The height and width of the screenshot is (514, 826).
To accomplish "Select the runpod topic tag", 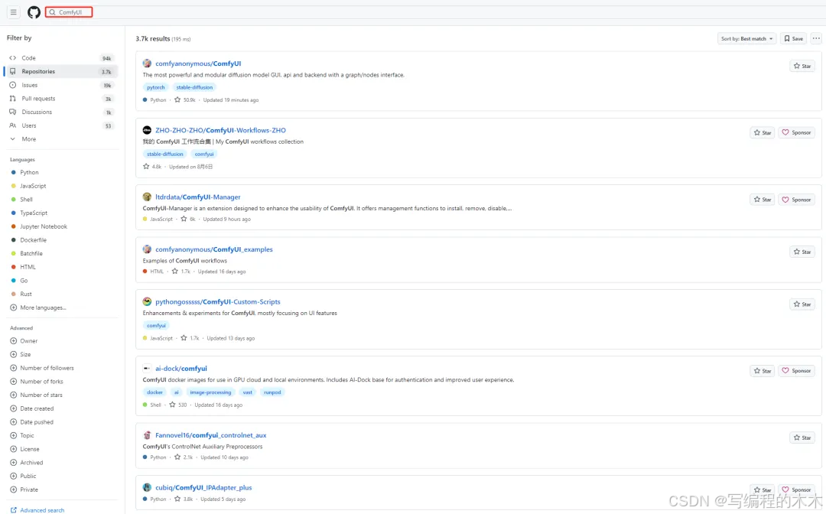I will point(272,392).
